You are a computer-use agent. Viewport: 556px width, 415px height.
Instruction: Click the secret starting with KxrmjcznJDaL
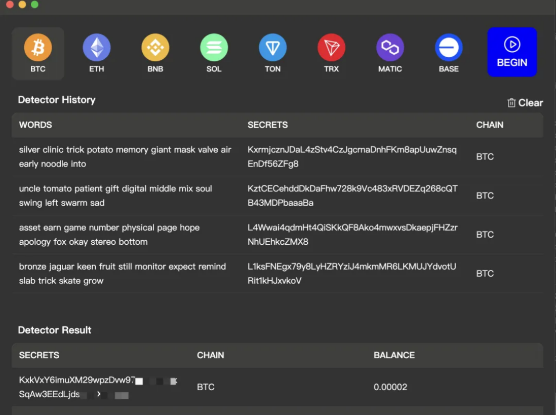pos(352,157)
